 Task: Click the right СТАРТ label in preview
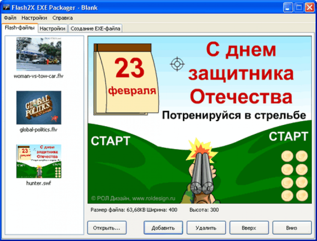pos(289,136)
